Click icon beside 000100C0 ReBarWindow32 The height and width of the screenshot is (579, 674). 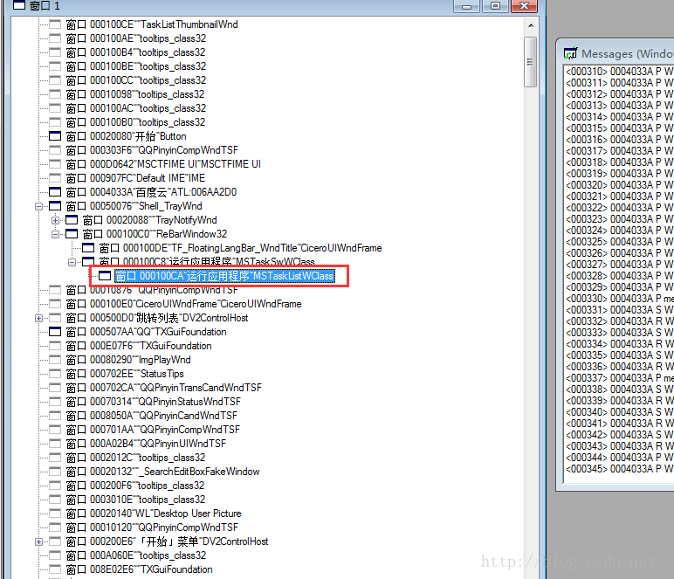pyautogui.click(x=72, y=234)
